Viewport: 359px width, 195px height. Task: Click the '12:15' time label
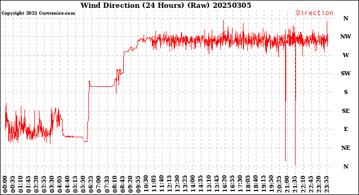[x=170, y=184]
